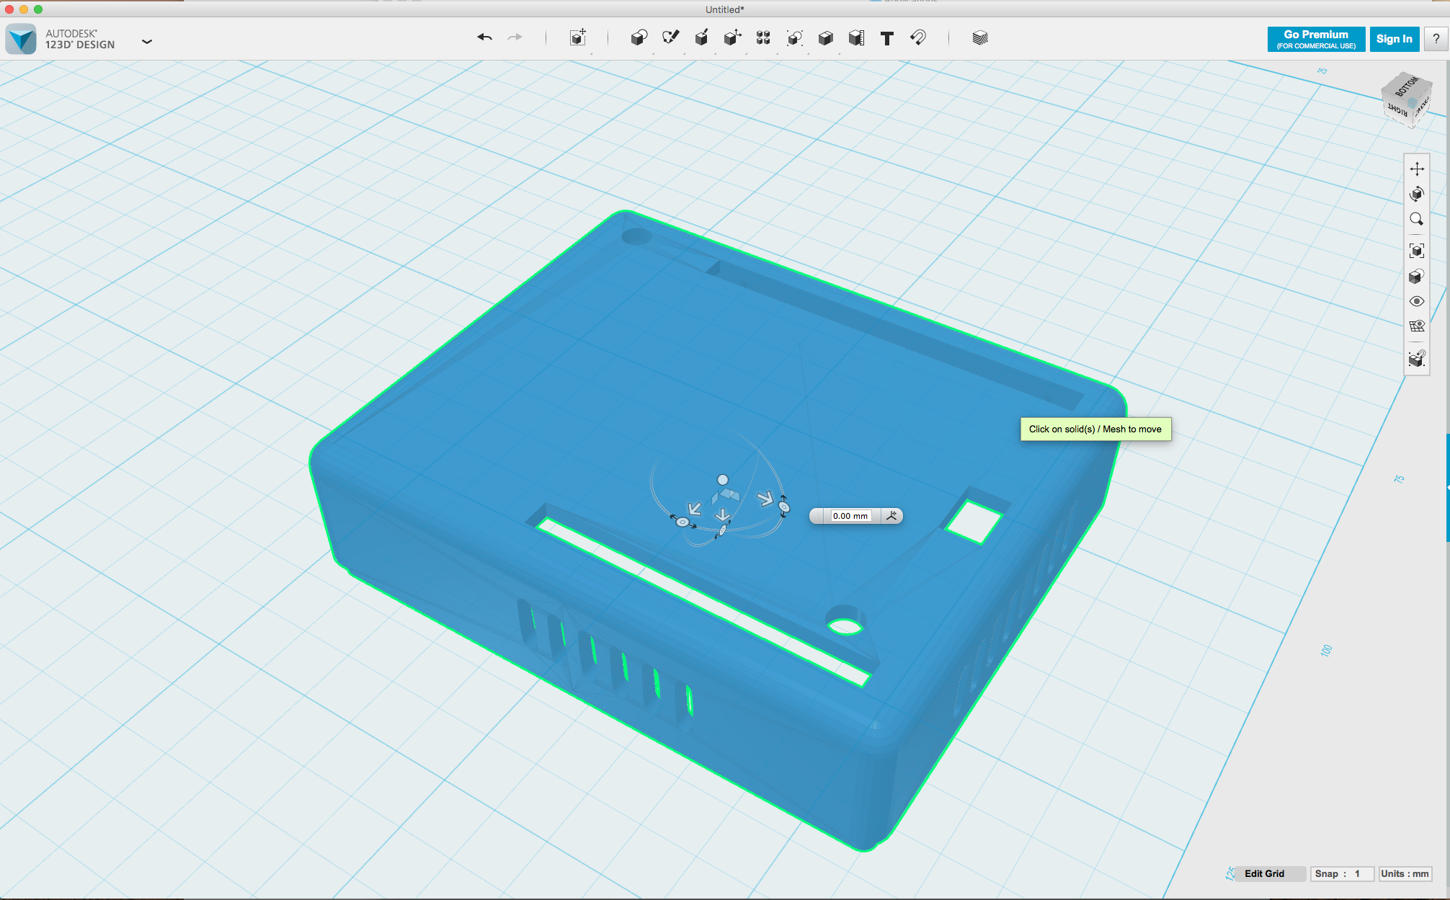Open the Help question mark button
Viewport: 1450px width, 900px height.
point(1436,39)
